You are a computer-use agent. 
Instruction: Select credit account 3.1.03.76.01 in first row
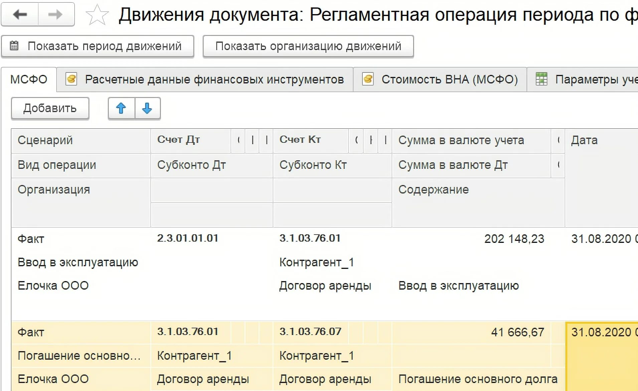pos(310,239)
